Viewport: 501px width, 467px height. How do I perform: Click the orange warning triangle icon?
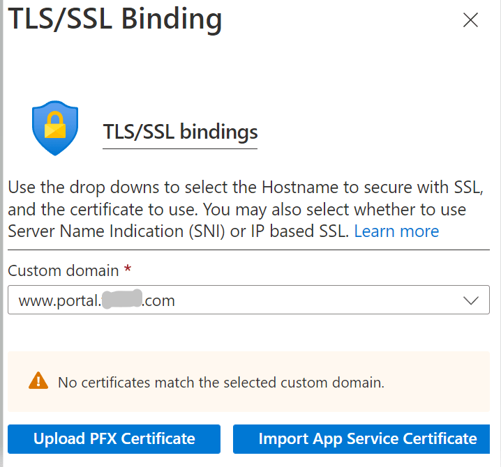pos(38,381)
